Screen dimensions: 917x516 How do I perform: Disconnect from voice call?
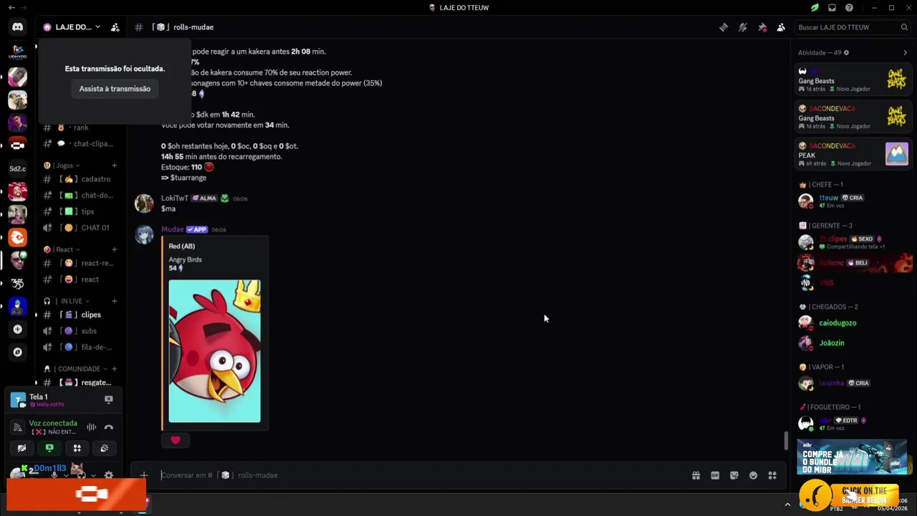(109, 427)
